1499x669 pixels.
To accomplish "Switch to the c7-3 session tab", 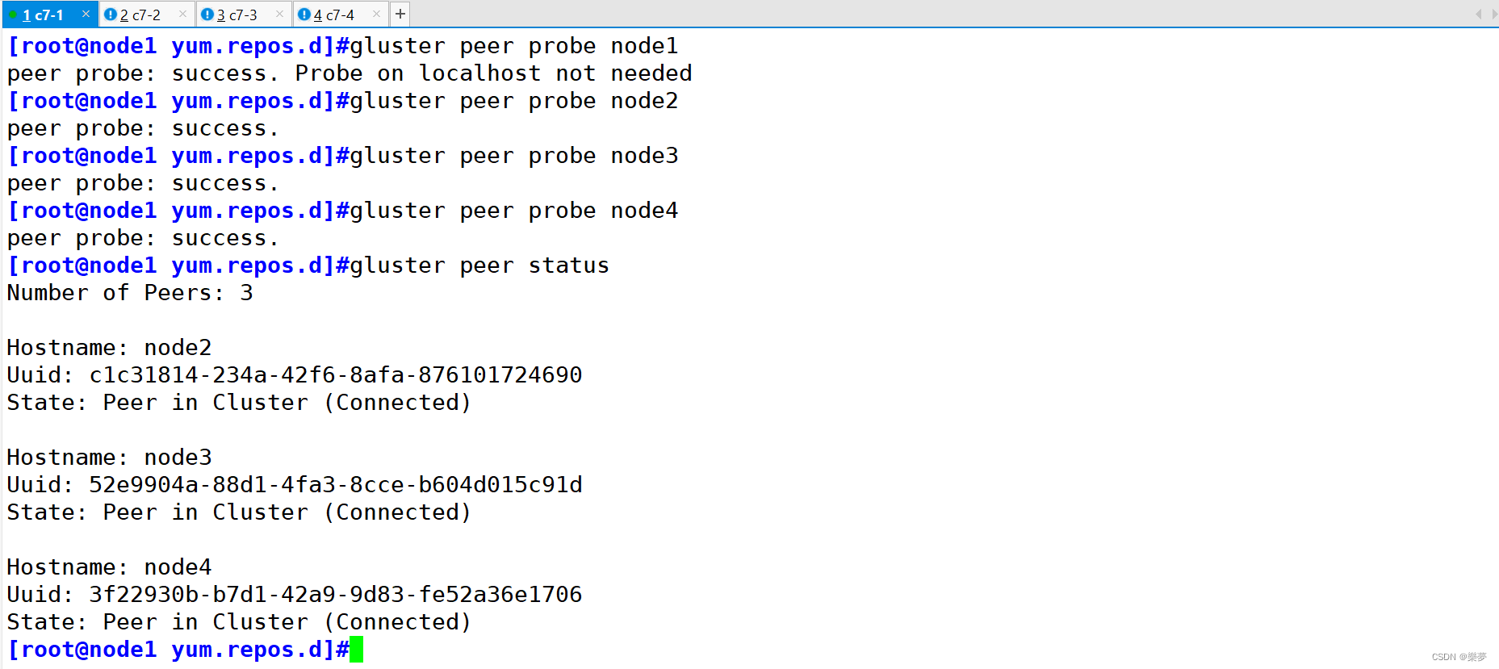I will tap(237, 15).
